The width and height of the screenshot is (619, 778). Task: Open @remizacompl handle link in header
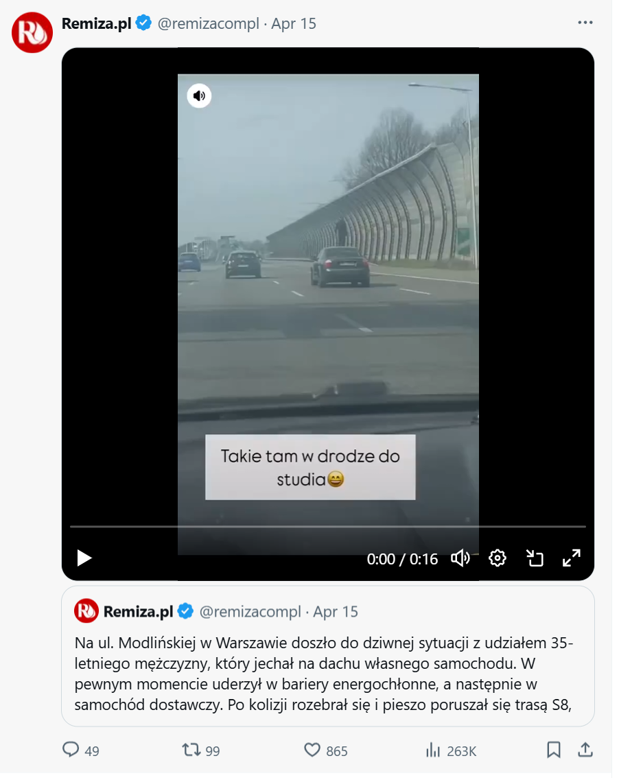click(x=210, y=24)
